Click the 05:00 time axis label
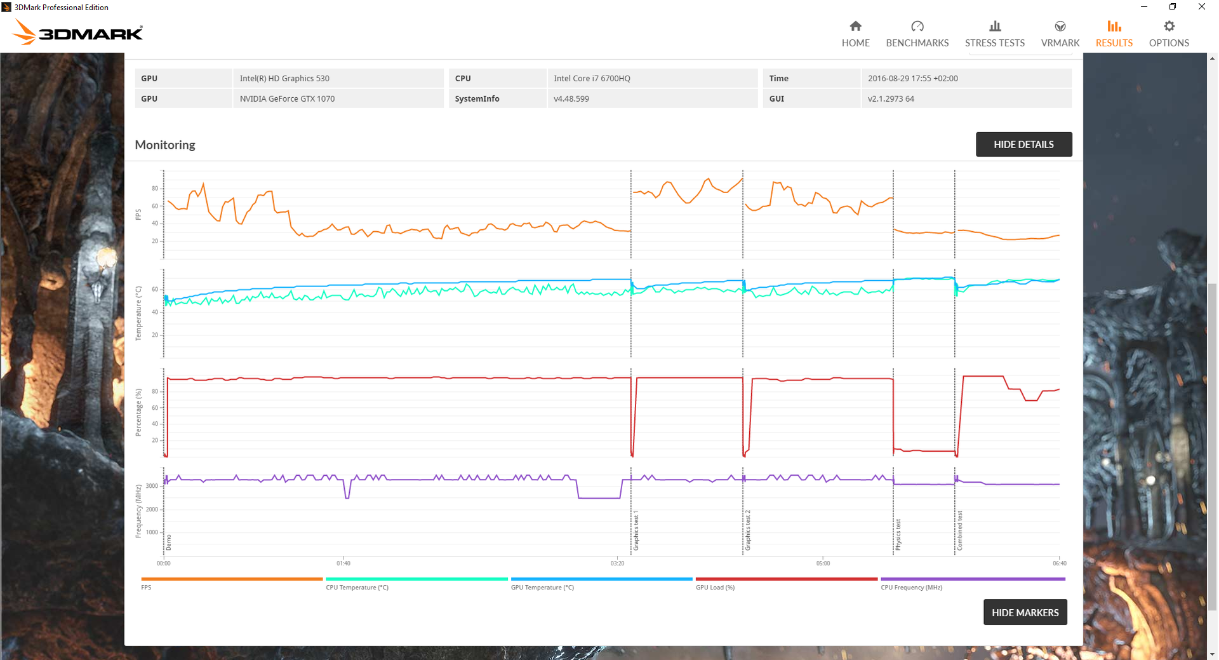 point(823,563)
